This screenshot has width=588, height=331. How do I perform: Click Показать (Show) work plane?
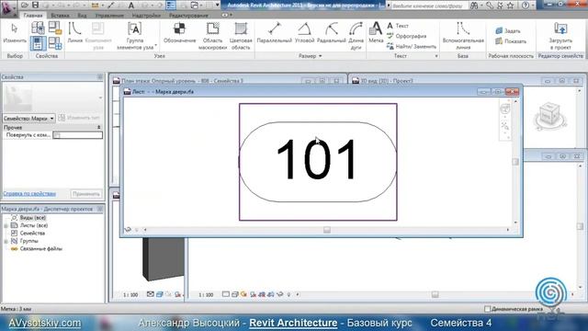click(511, 41)
